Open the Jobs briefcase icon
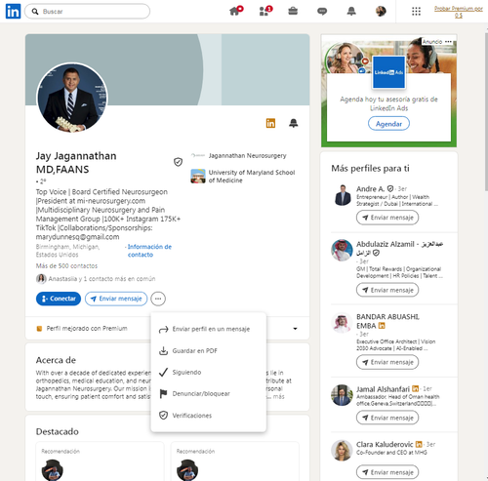The image size is (488, 481). coord(293,12)
